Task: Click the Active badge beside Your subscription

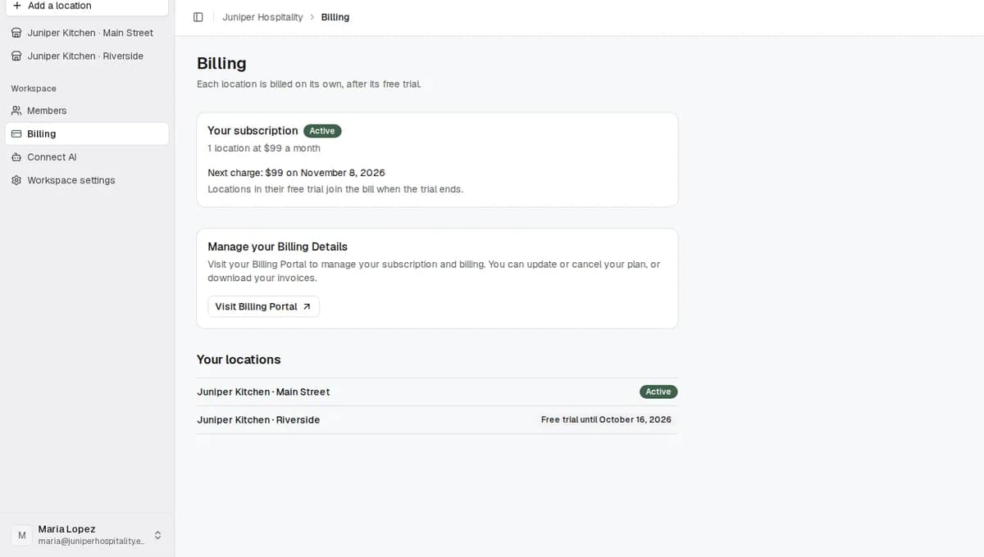Action: point(322,131)
